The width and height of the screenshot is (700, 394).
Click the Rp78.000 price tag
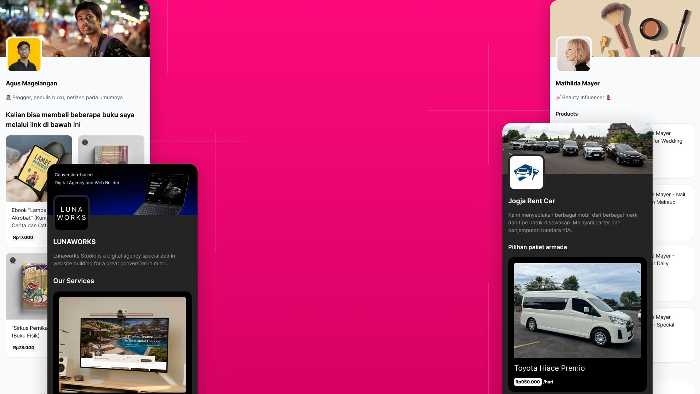tap(24, 348)
